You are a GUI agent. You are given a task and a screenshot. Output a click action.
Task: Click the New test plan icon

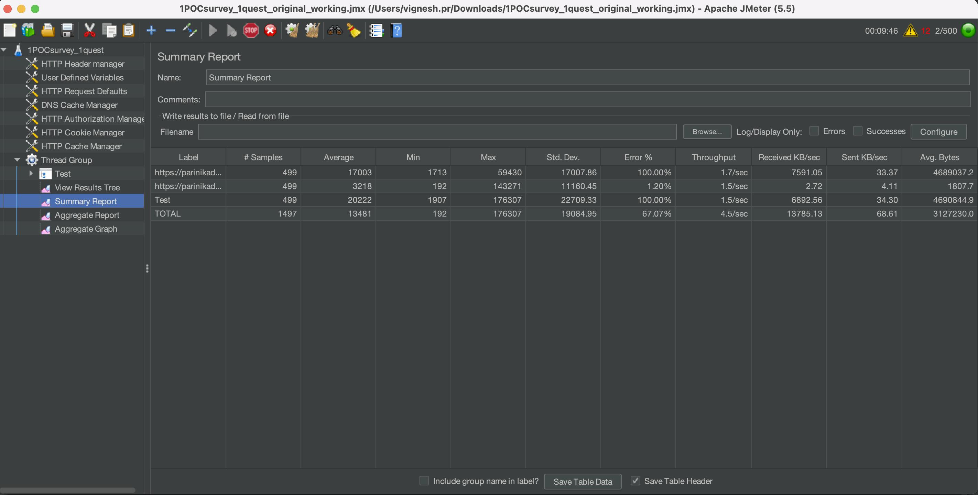[x=10, y=30]
